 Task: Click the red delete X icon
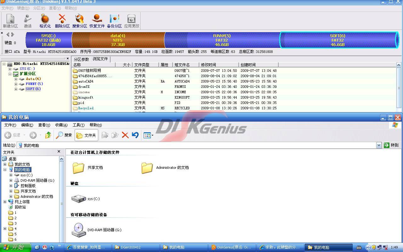125,135
